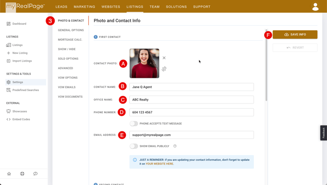
Task: Open the Websites menu
Action: coord(111,7)
